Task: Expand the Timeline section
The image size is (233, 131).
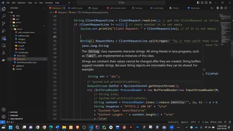Action: [14, 115]
